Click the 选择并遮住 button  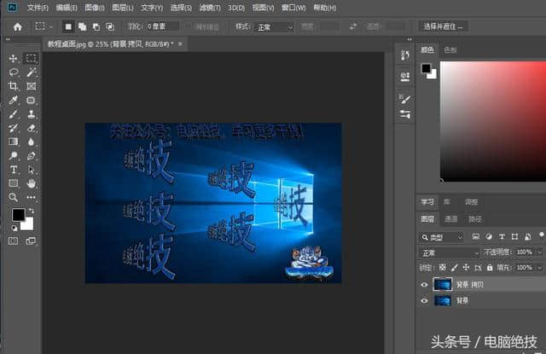point(443,26)
